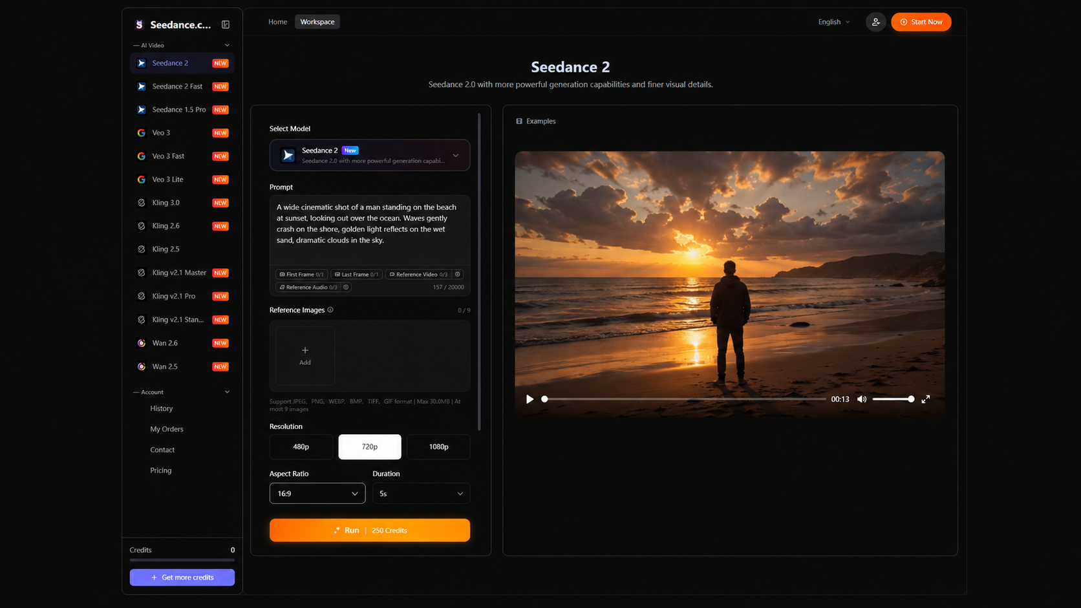
Task: Open the Seedance 2 Fast model
Action: [x=182, y=87]
